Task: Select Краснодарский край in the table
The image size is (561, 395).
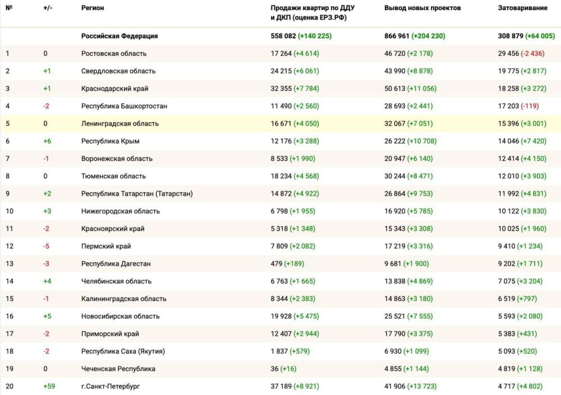Action: click(114, 89)
